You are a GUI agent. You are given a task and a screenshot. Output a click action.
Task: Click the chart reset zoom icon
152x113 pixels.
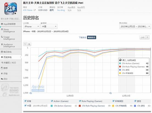coord(25,44)
